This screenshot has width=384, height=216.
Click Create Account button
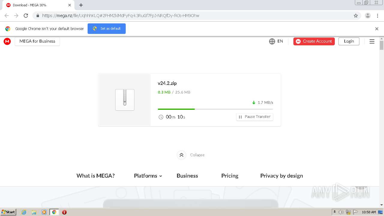314,41
